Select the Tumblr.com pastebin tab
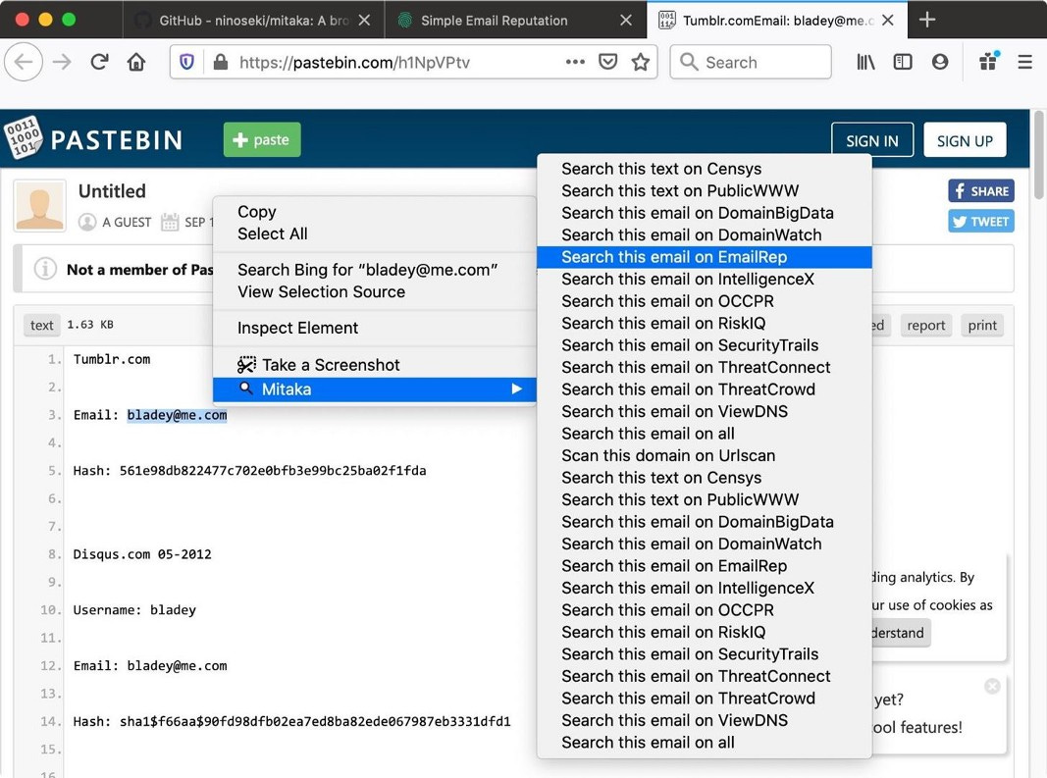 pos(777,20)
